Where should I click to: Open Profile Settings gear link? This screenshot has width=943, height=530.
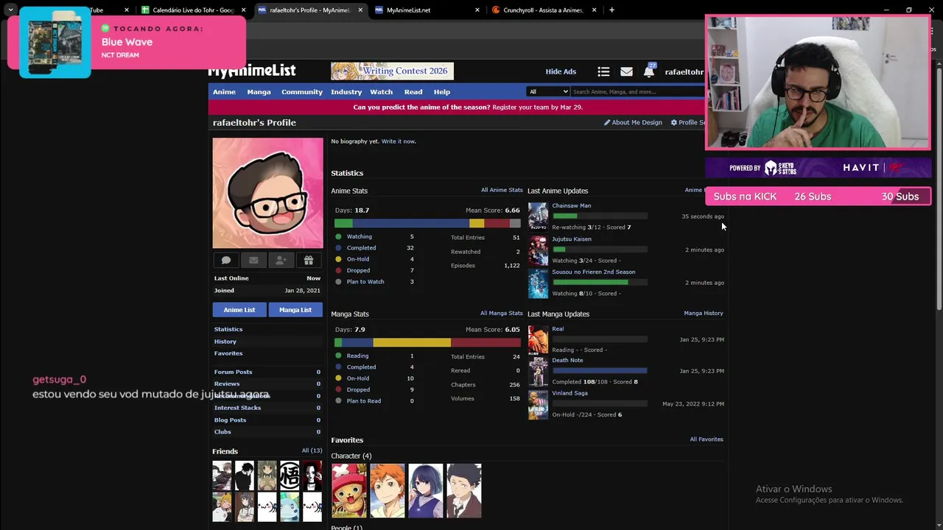tap(688, 122)
